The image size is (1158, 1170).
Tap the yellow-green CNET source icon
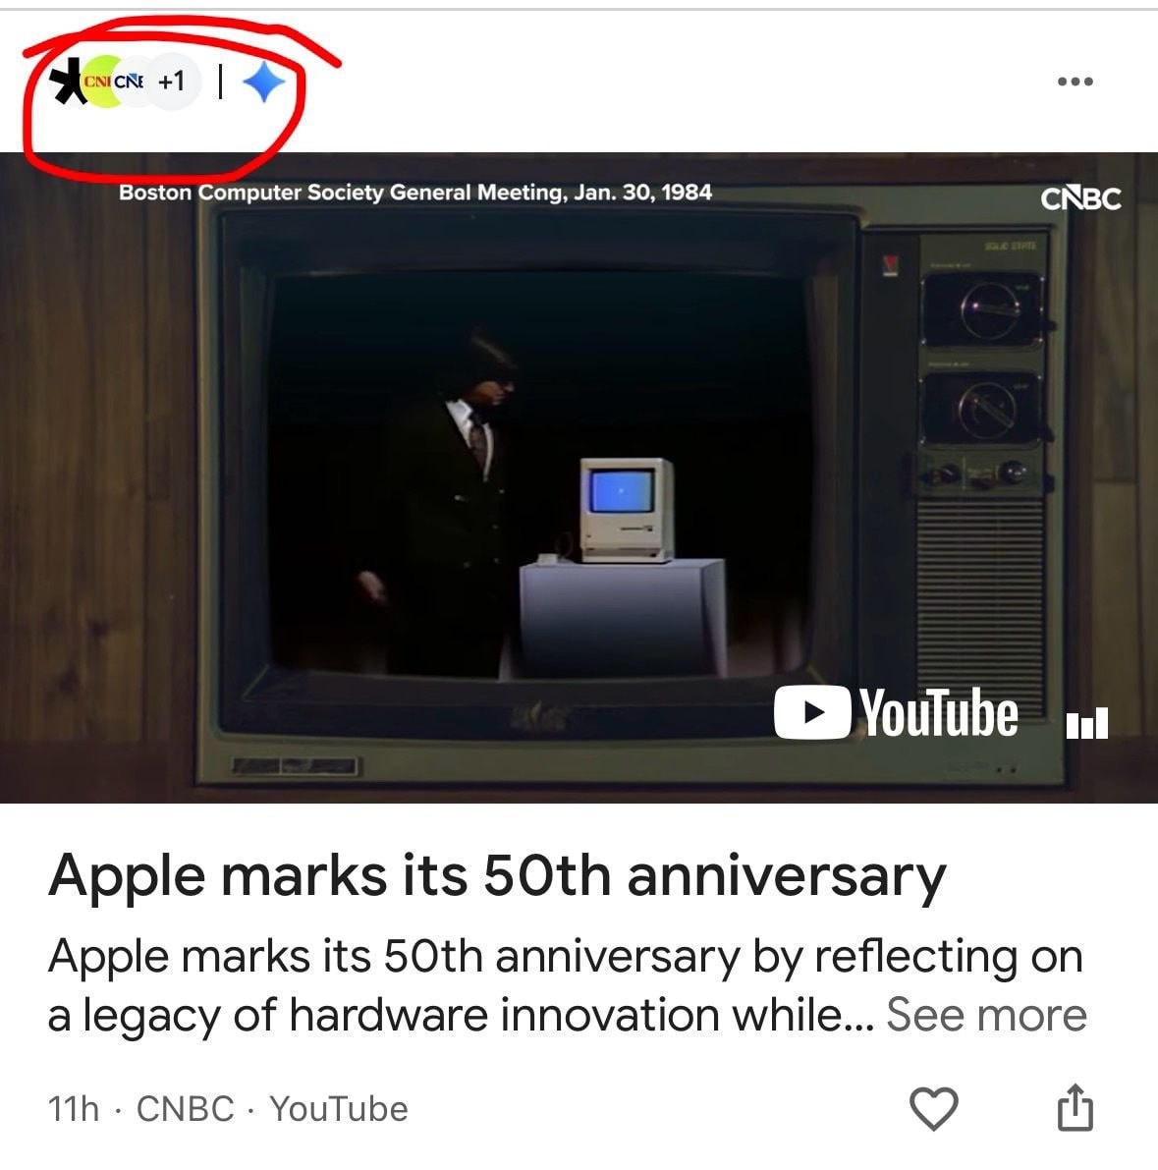point(100,81)
